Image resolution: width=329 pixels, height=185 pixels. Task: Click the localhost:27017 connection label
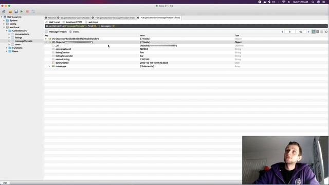pyautogui.click(x=74, y=22)
